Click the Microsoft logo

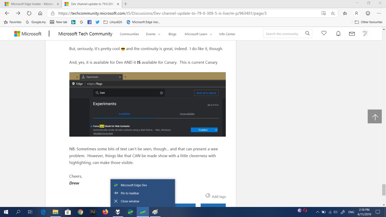point(28,34)
